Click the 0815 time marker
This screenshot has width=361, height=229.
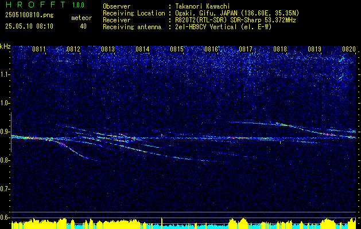click(177, 49)
